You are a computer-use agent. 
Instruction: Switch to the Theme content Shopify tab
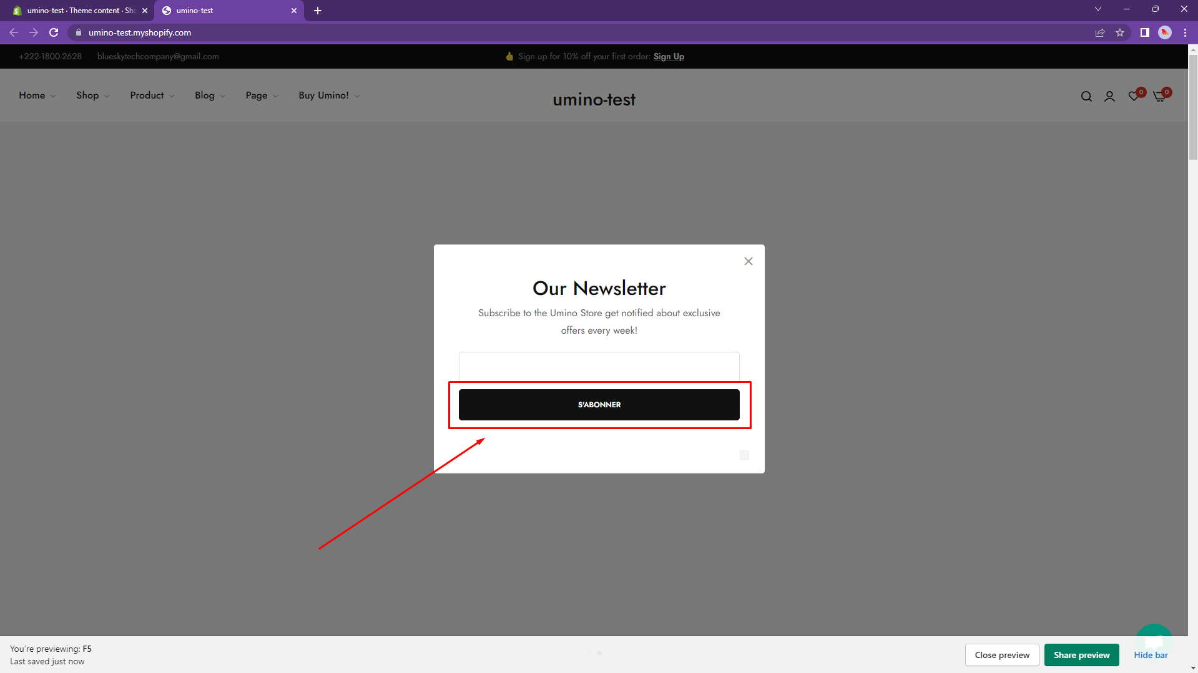[x=78, y=11]
